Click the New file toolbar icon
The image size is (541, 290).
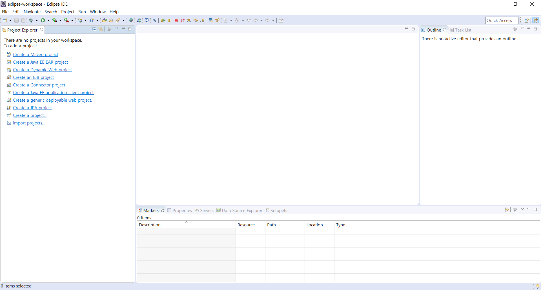(5, 20)
